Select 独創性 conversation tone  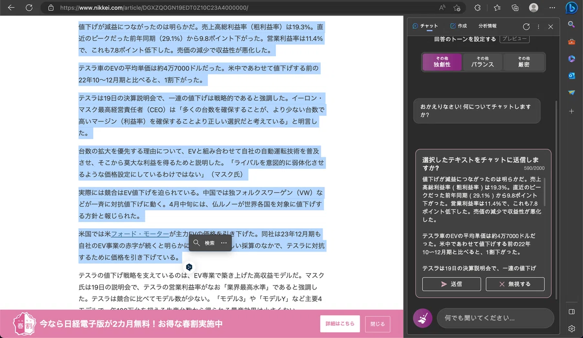[442, 62]
